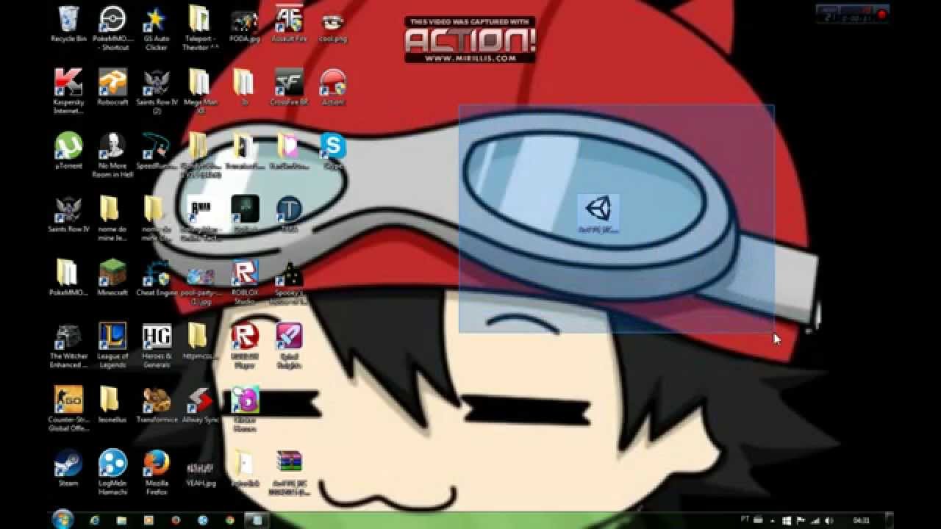Select the SpeedRunners shortcut icon
This screenshot has height=529, width=941.
(x=157, y=151)
